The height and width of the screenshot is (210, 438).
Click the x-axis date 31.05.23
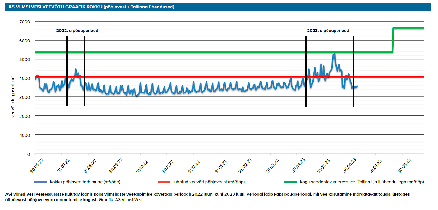coord(324,166)
